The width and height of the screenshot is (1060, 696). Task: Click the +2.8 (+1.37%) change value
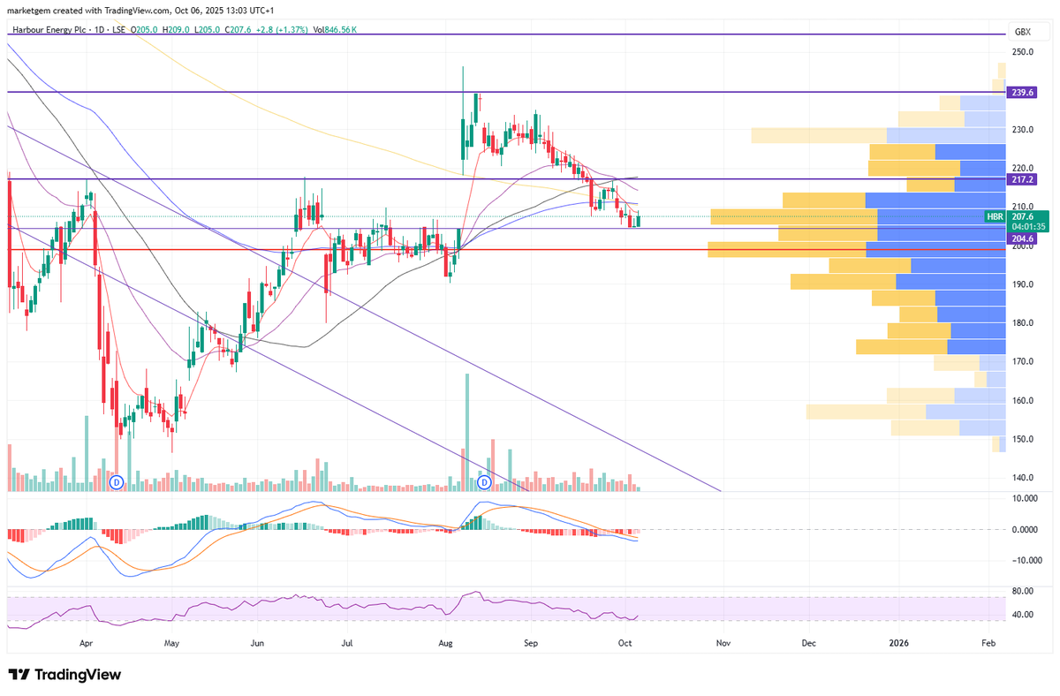[x=280, y=30]
